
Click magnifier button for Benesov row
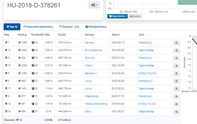(176, 43)
